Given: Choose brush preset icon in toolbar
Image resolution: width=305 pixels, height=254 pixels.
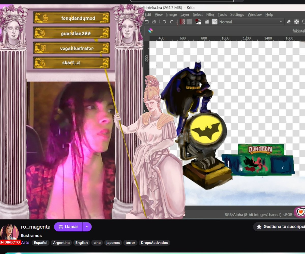Looking at the screenshot, I should pyautogui.click(x=215, y=22).
